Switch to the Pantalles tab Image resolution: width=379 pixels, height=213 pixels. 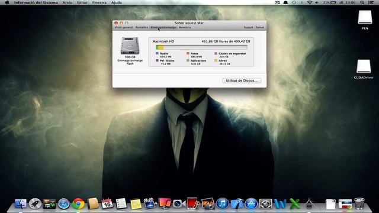coord(142,27)
